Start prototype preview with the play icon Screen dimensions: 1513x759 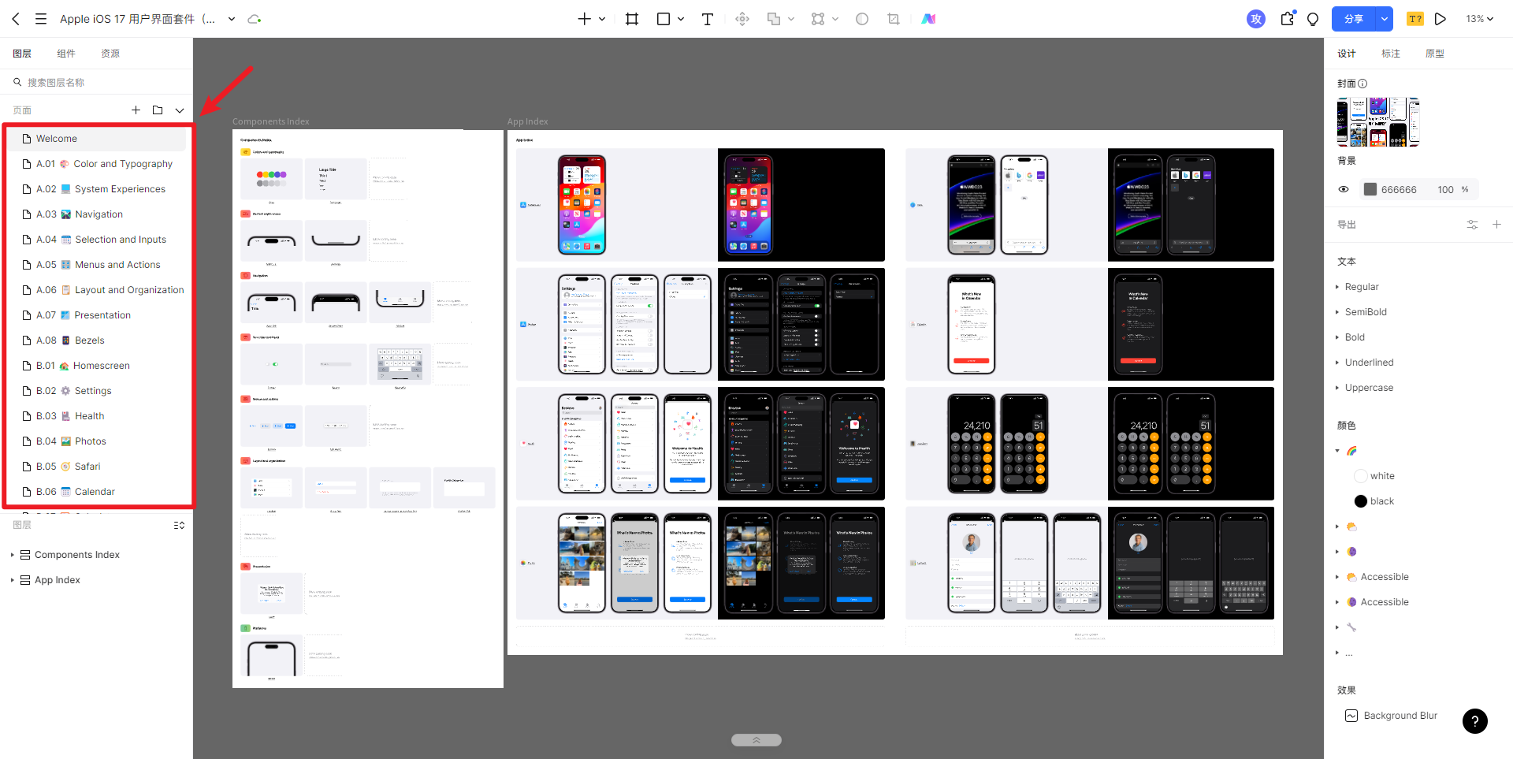coord(1441,19)
